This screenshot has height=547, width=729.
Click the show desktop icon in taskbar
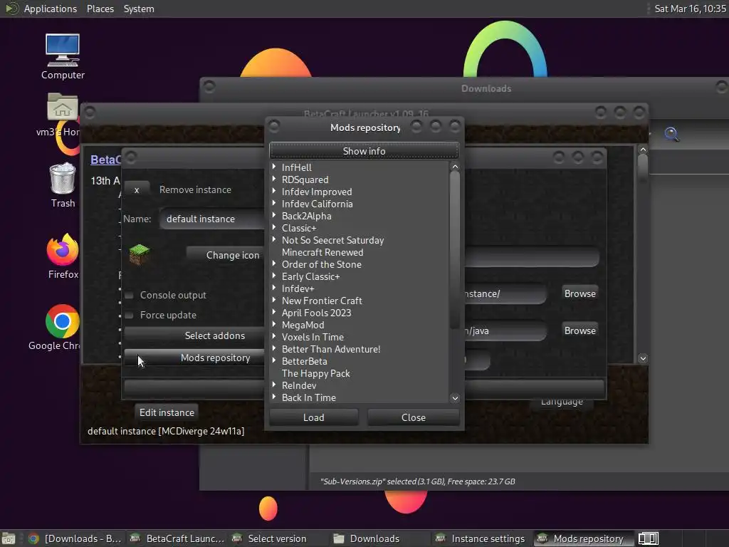(9, 538)
